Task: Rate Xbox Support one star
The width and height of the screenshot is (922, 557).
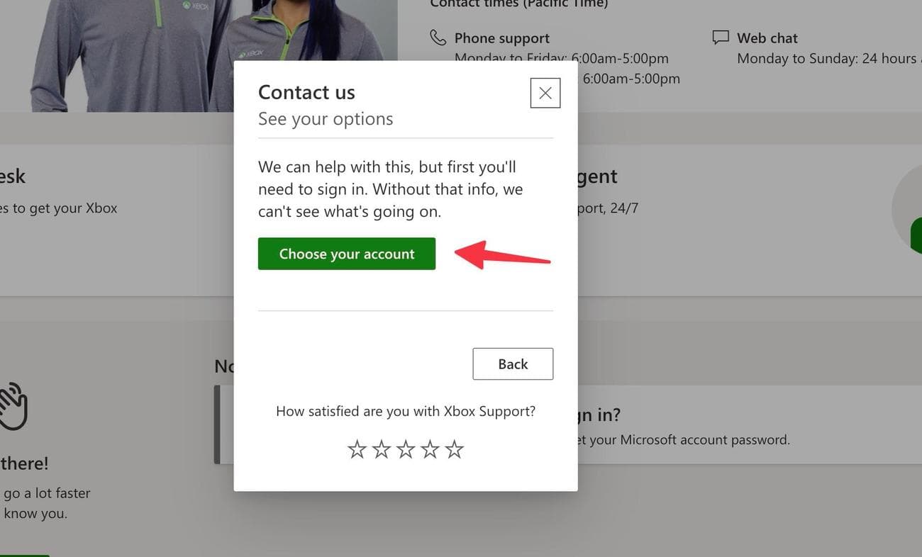Action: 357,449
